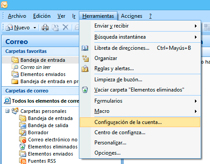This screenshot has width=210, height=164.
Task: Open Opciones from Herramientas menu
Action: 140,153
